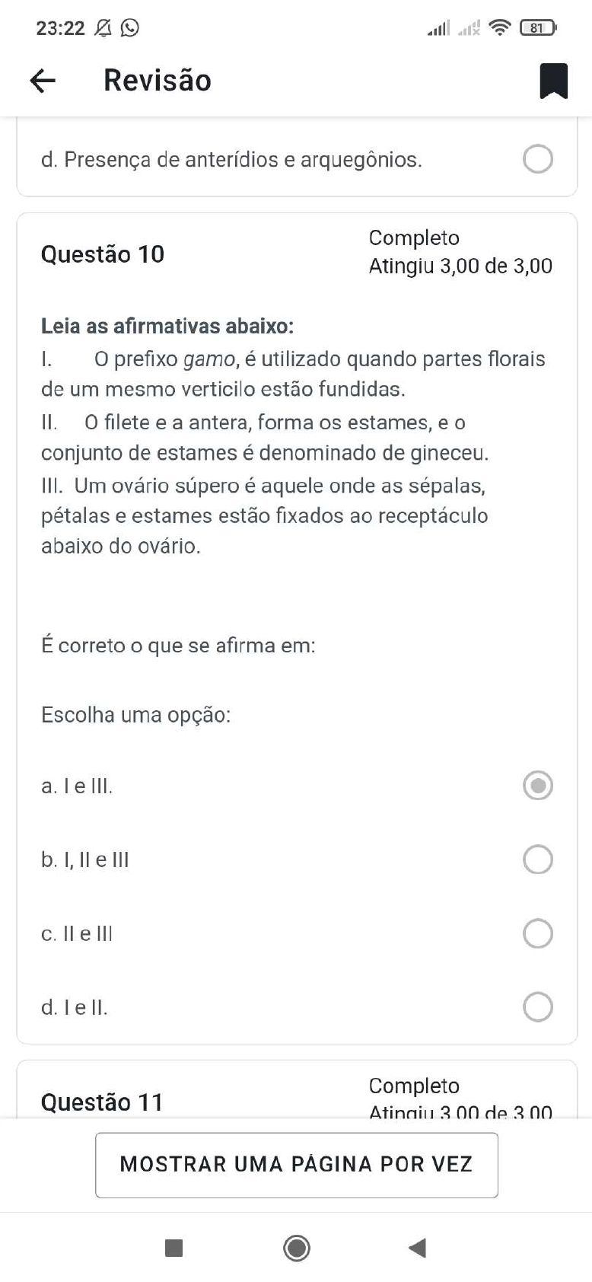Viewport: 592px width, 1282px height.
Task: Tap the bookmark icon in header
Action: (x=553, y=81)
